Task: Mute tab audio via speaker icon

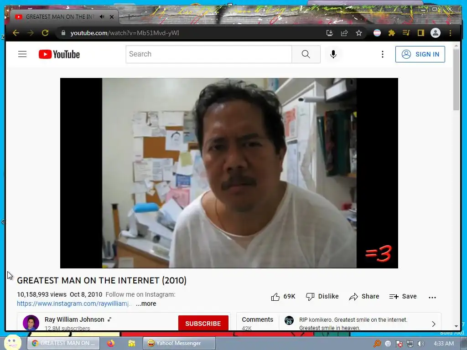Action: [102, 17]
